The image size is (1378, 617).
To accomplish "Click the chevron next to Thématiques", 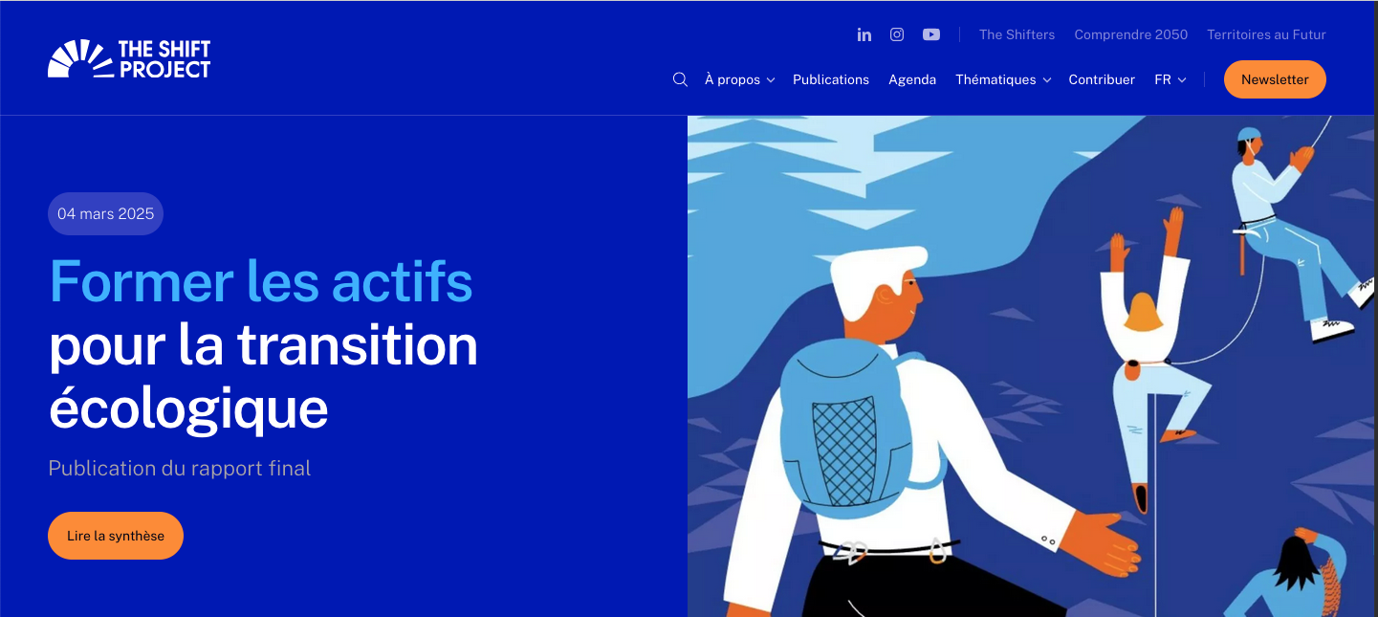I will (x=1047, y=80).
